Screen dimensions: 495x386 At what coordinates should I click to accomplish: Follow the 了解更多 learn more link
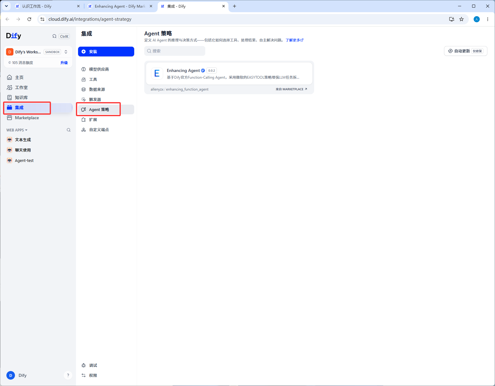tap(294, 40)
